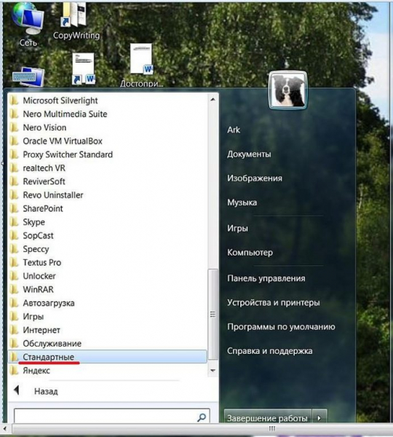Click the horizontal scrollbar left arrow
Viewport: 393px width, 437px height.
(x=5, y=429)
